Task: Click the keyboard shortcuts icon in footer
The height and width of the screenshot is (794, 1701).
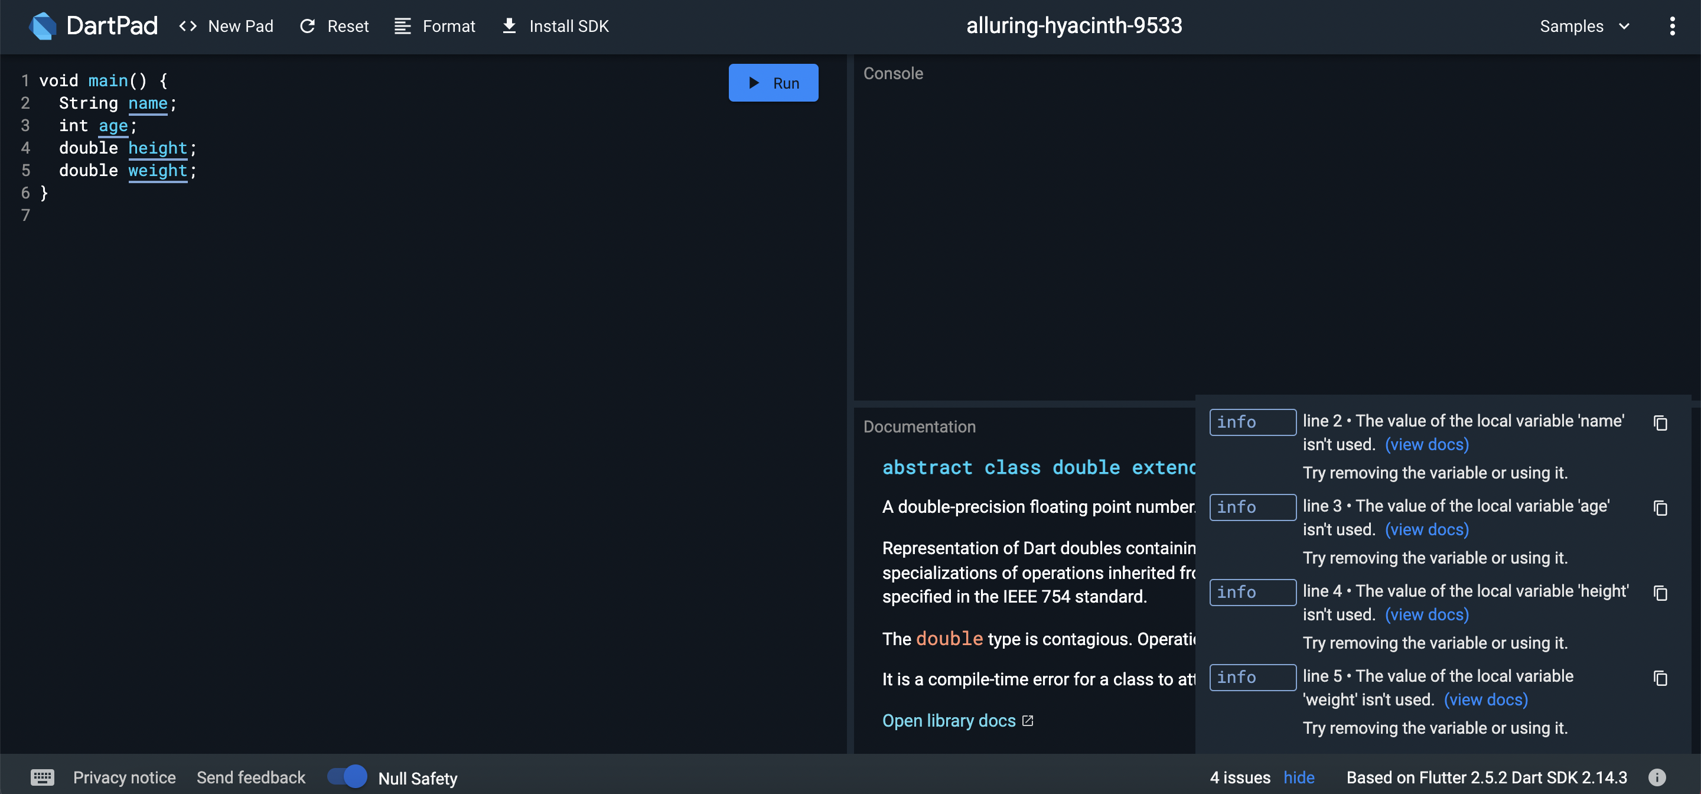Action: 43,777
